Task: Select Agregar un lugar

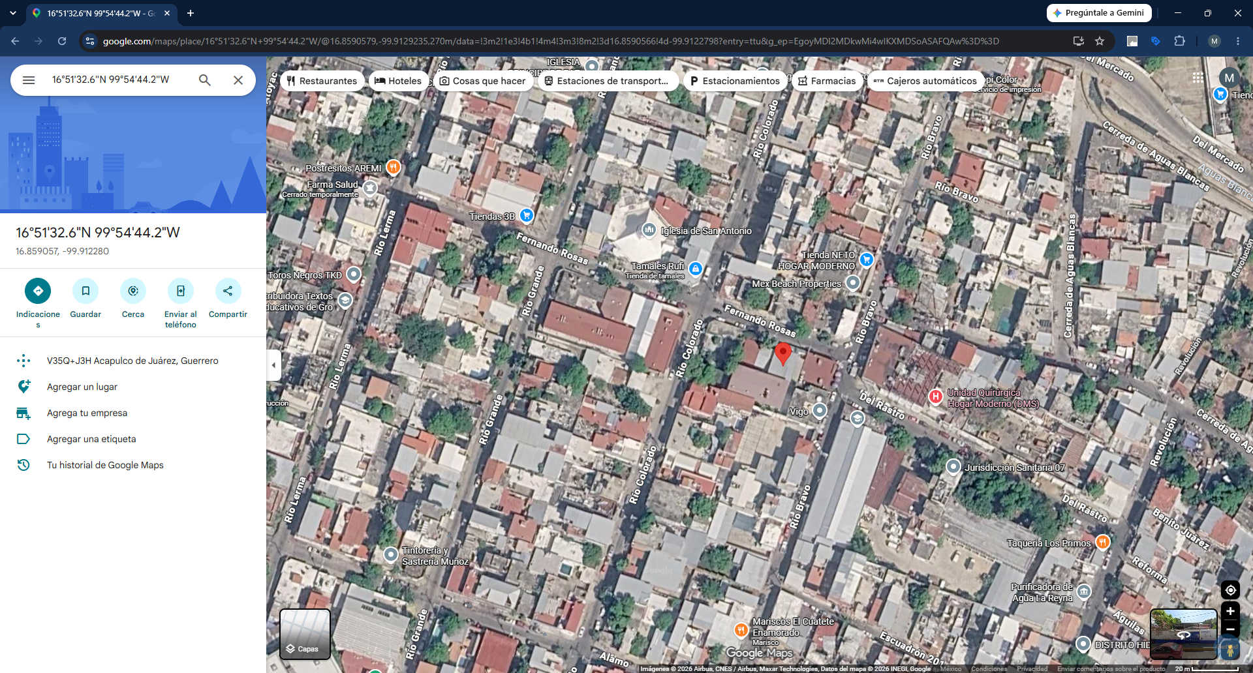Action: pos(133,387)
